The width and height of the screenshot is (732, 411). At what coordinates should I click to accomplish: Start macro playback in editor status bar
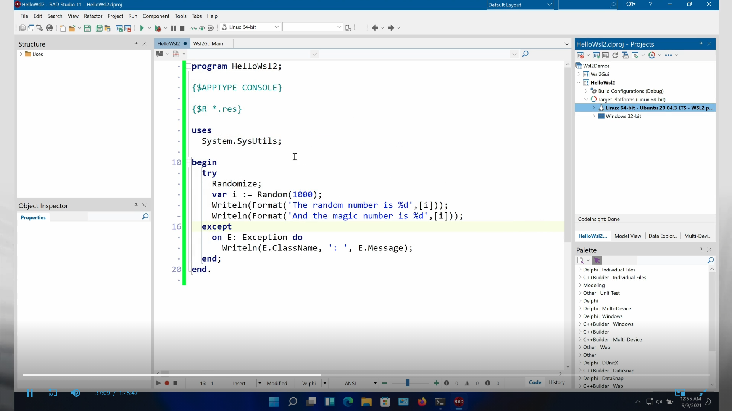[158, 383]
